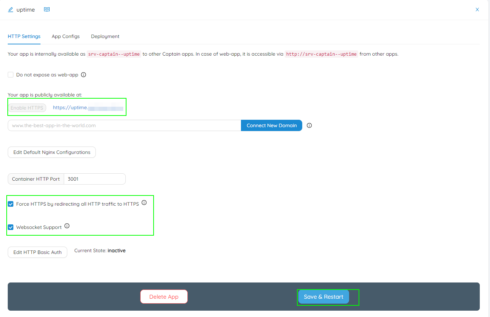Click the Container HTTP Port input field
Viewport: 490px width, 317px height.
(x=94, y=179)
